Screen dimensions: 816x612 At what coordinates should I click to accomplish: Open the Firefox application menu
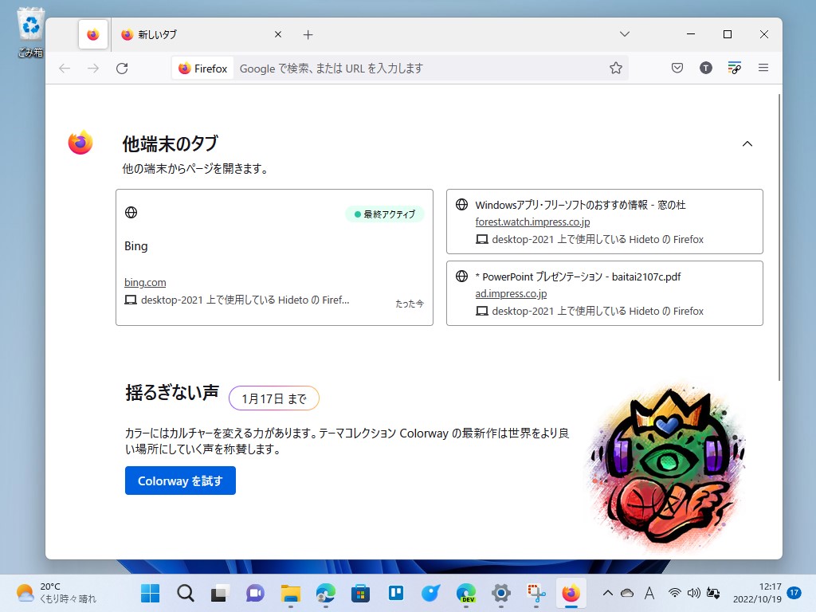click(x=763, y=68)
